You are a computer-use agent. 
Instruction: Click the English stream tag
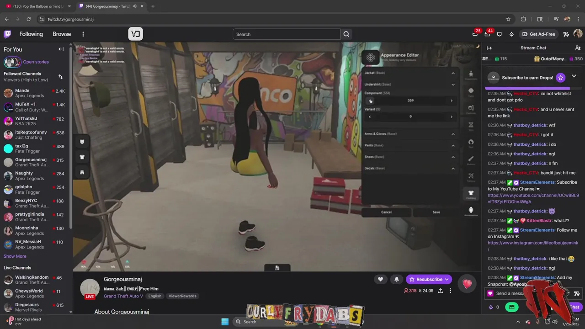pyautogui.click(x=155, y=296)
